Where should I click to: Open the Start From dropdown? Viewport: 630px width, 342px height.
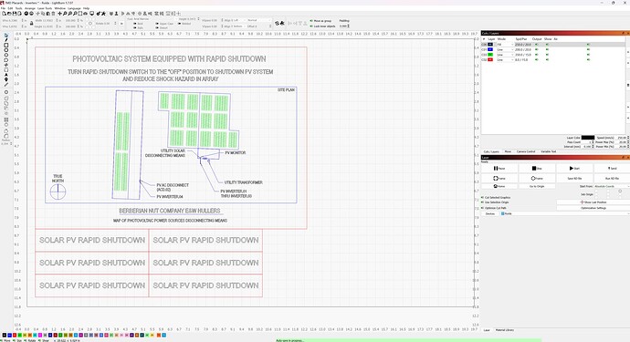tap(611, 186)
